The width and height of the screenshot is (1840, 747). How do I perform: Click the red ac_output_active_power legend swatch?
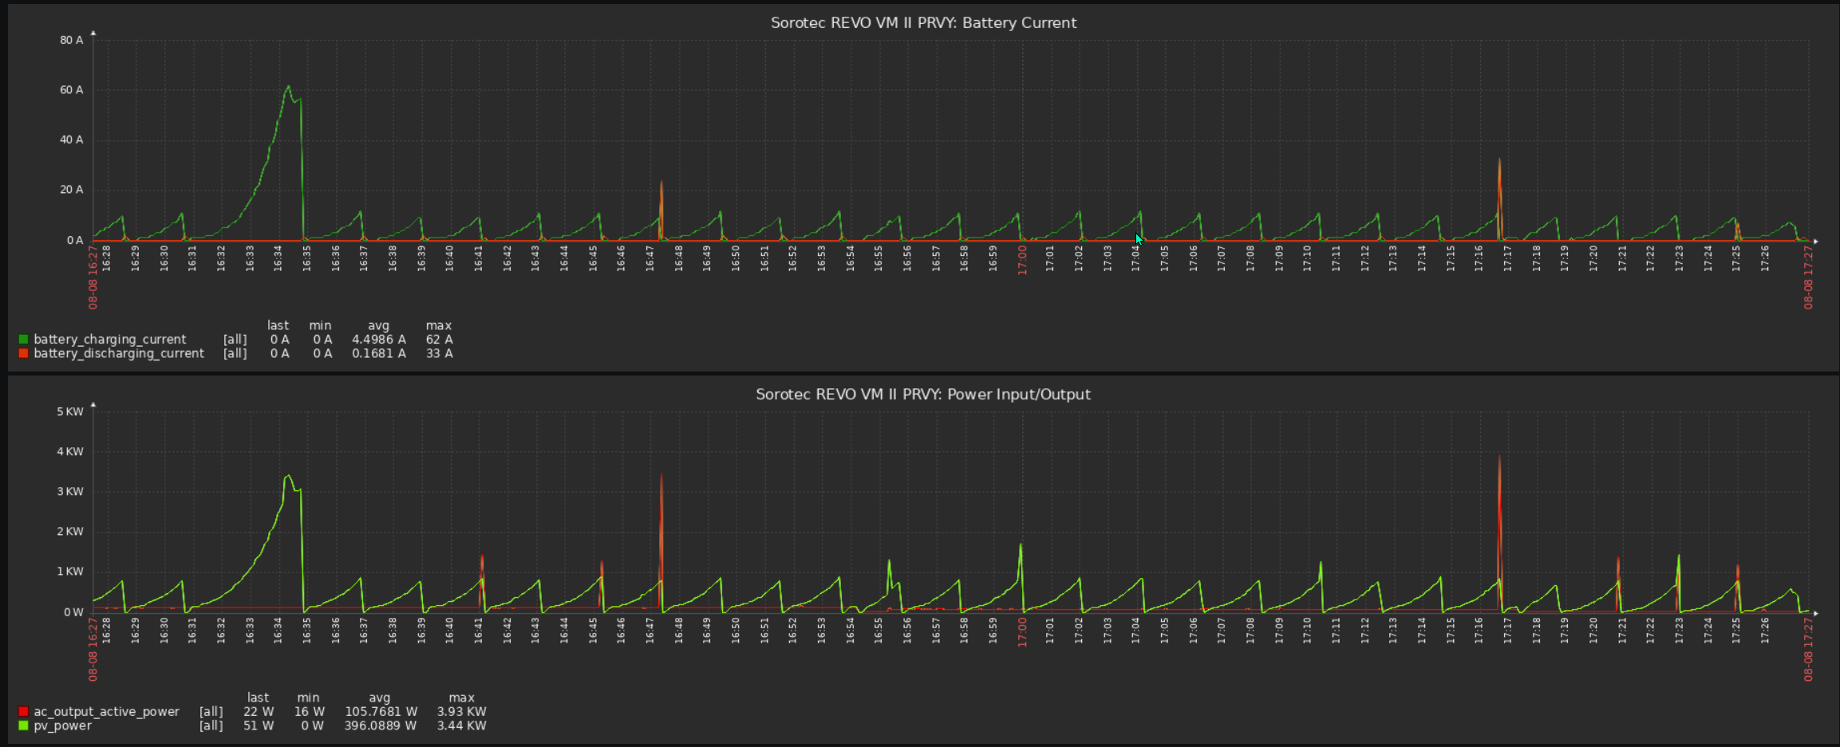tap(23, 712)
